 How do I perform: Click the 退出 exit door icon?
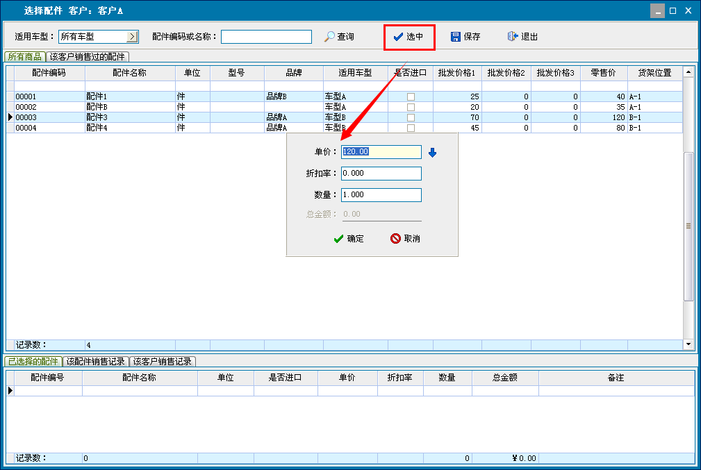513,37
